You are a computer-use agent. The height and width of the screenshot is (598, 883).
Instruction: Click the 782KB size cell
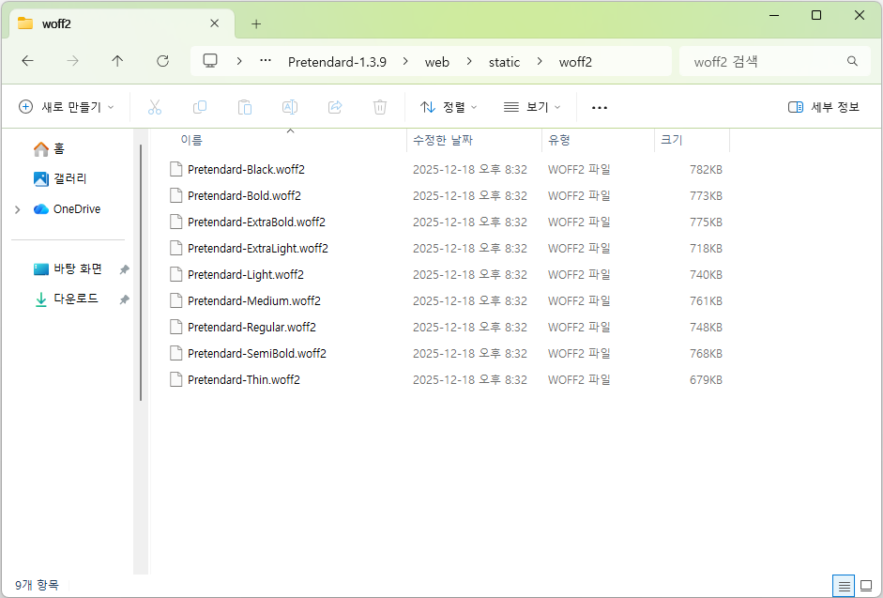tap(706, 170)
